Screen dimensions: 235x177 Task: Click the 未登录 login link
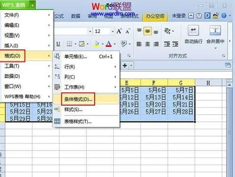179,16
